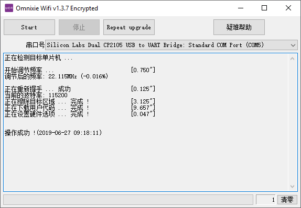Click the Start button

coord(29,27)
